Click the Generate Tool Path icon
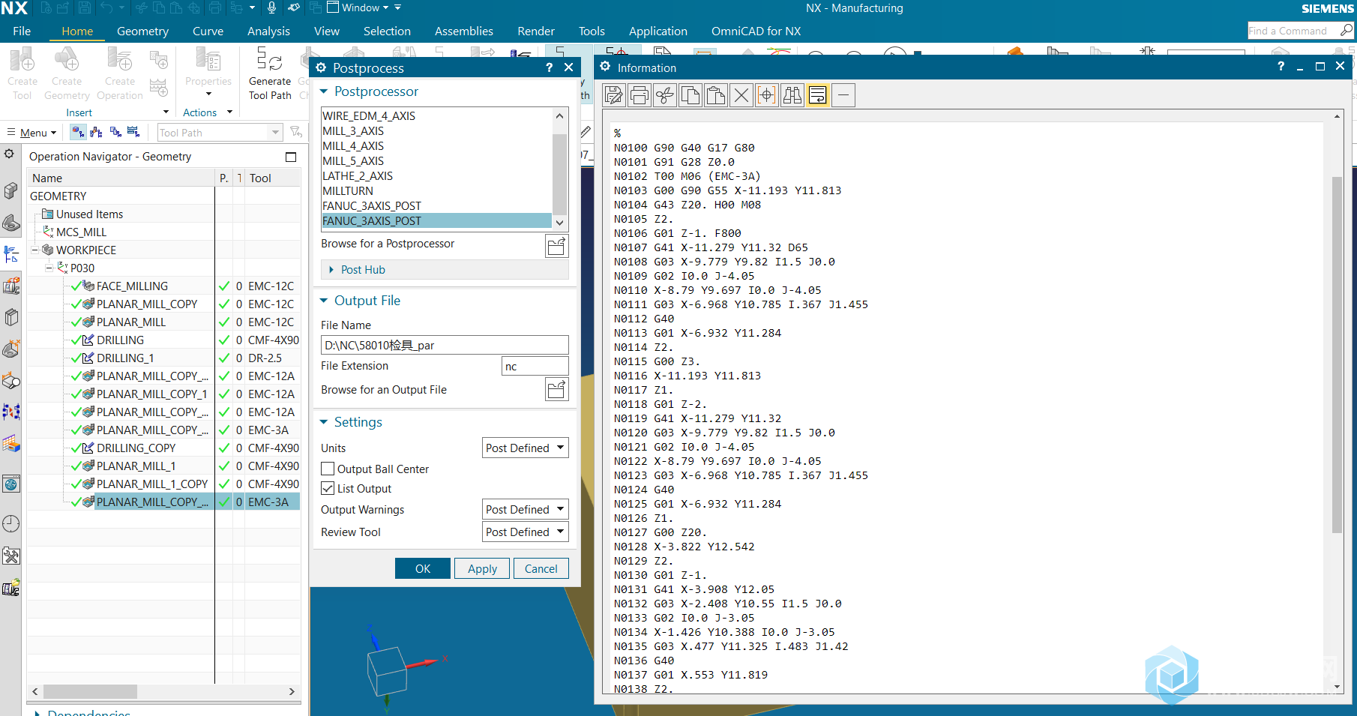The height and width of the screenshot is (716, 1357). 270,60
